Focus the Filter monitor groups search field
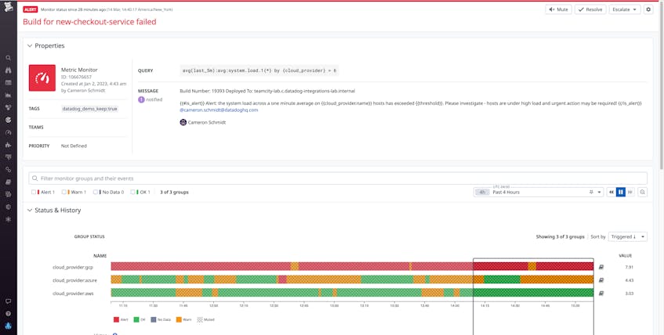The height and width of the screenshot is (335, 664). 338,178
